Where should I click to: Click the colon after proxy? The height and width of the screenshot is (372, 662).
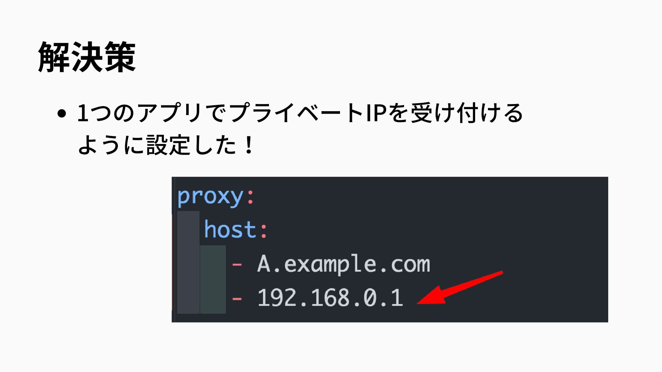click(250, 197)
